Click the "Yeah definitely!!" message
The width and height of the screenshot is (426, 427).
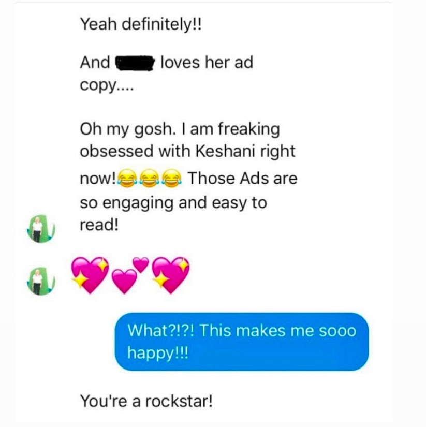coord(141,24)
